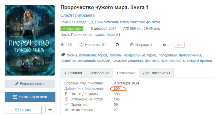218x115 pixels.
Task: Open the Доп. материалы tab
Action: tap(157, 73)
